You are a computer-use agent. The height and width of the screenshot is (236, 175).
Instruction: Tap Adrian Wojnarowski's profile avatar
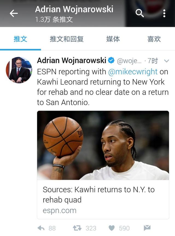click(x=19, y=70)
